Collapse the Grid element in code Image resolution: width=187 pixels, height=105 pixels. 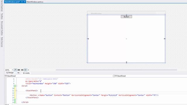pos(16,86)
